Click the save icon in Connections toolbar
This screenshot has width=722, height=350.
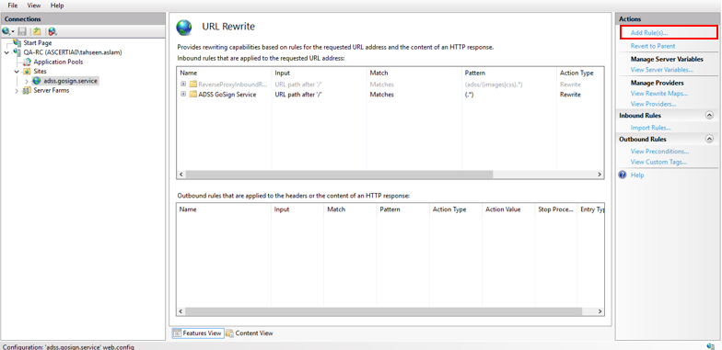tap(22, 31)
